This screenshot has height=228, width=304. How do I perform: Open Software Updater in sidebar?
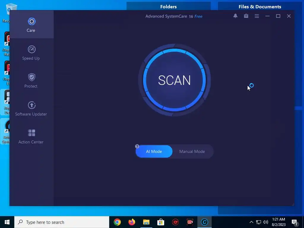(x=31, y=109)
